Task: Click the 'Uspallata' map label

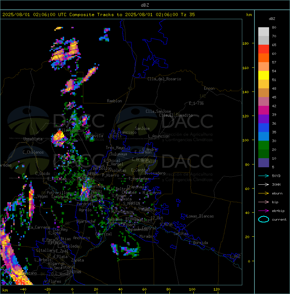Action: [33, 139]
